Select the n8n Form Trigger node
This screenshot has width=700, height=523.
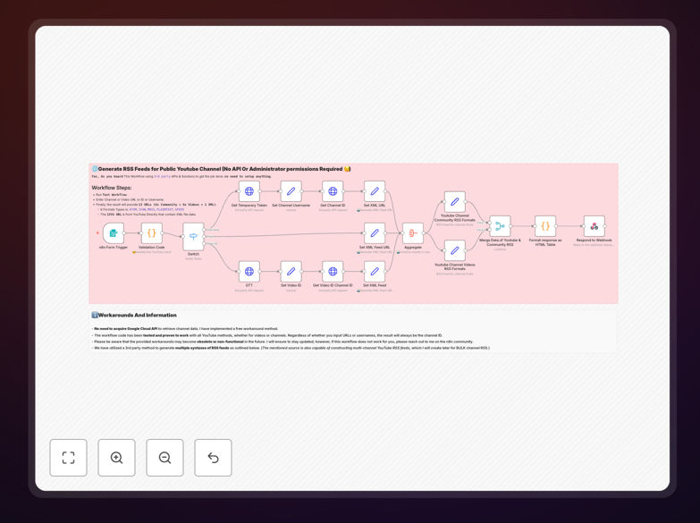[114, 232]
